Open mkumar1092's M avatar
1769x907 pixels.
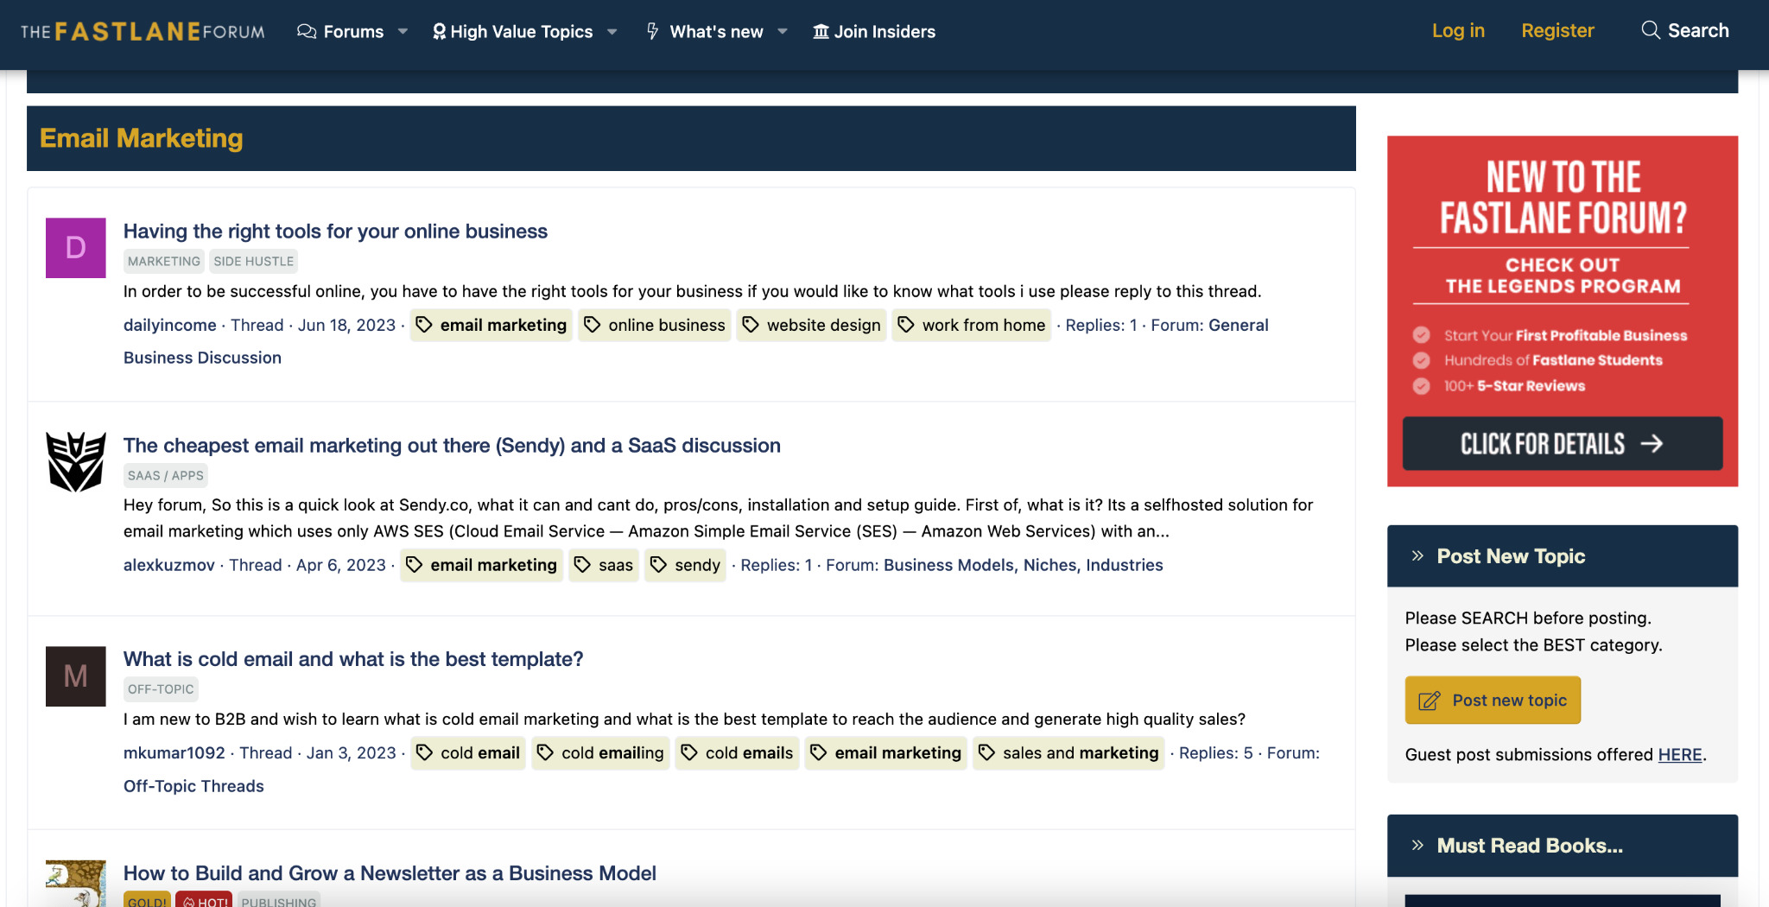click(x=76, y=676)
